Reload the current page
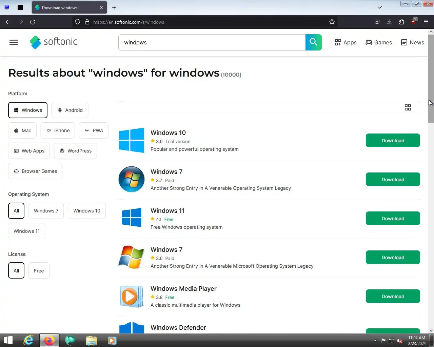Viewport: 434px width, 347px height. coord(33,22)
